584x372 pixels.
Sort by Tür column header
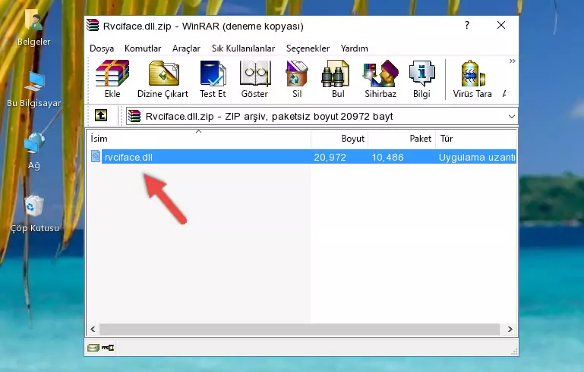coord(476,139)
